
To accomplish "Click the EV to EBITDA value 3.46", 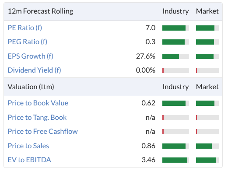I will pos(148,160).
